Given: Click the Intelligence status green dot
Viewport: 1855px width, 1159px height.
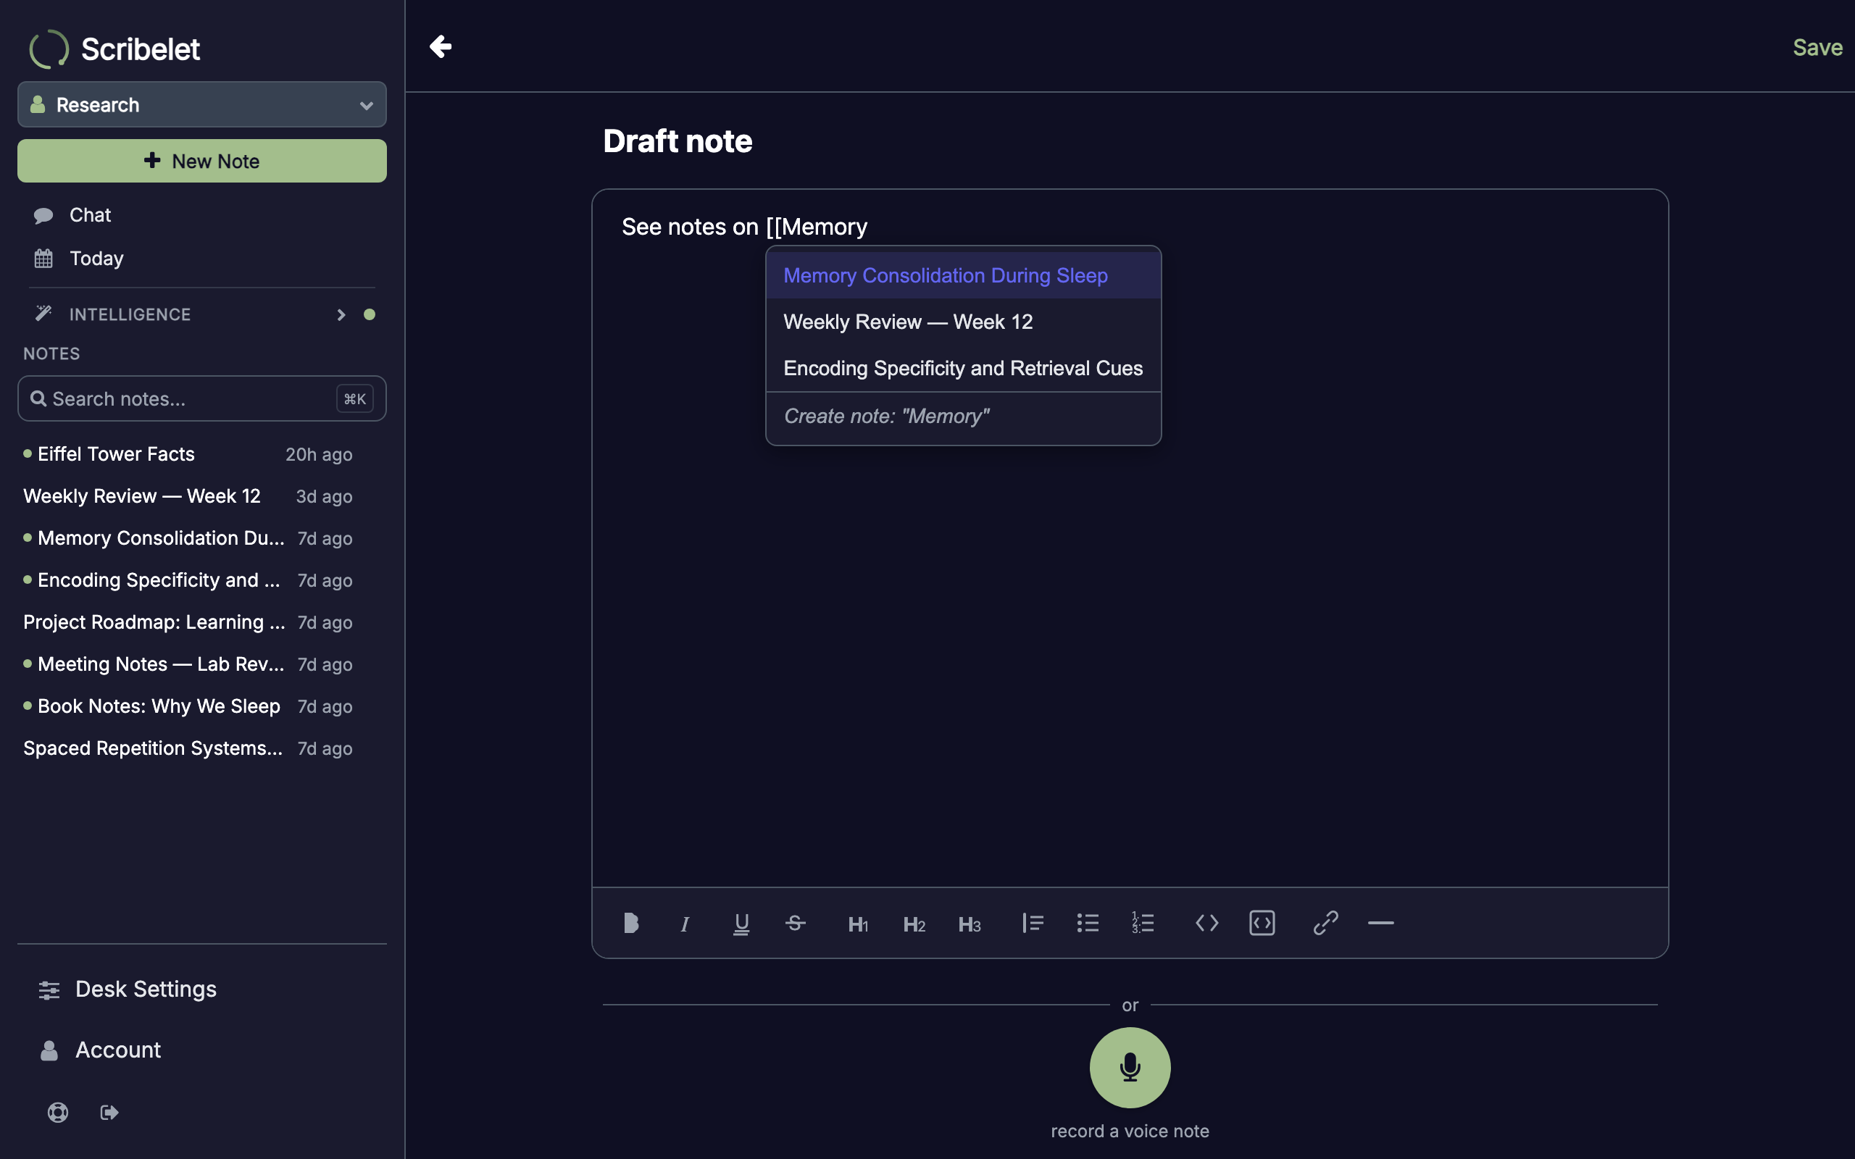Looking at the screenshot, I should pyautogui.click(x=370, y=315).
